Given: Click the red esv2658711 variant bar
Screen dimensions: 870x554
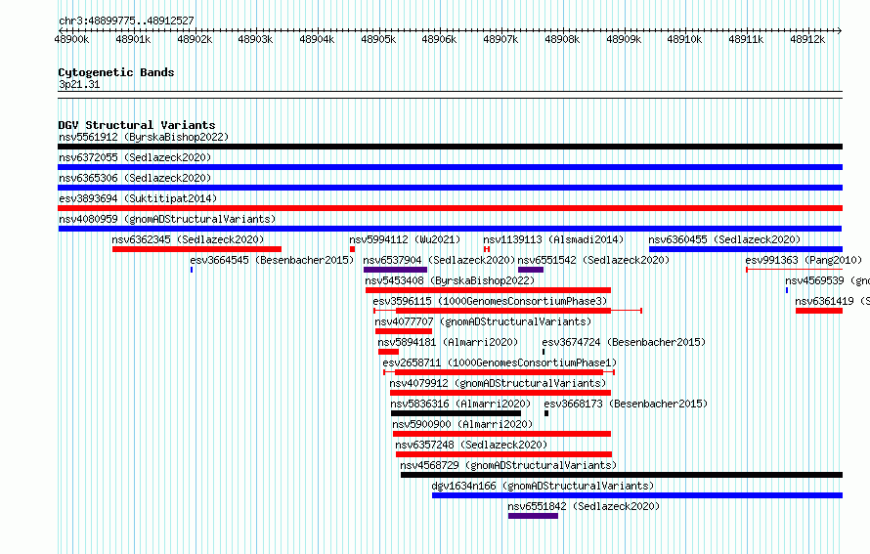Looking at the screenshot, I should [499, 372].
